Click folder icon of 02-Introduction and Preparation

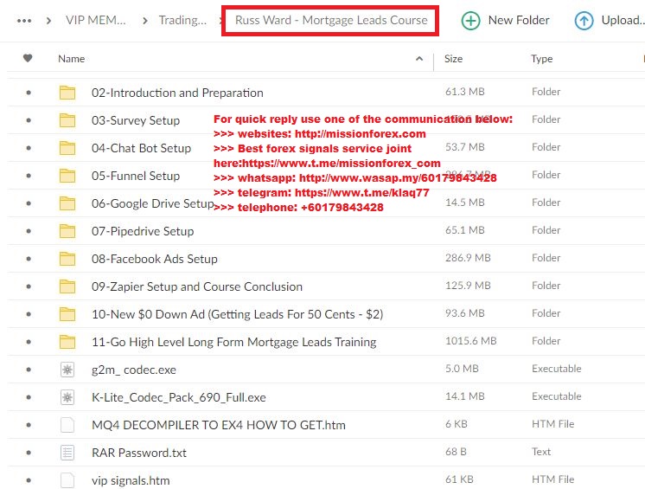[x=67, y=93]
